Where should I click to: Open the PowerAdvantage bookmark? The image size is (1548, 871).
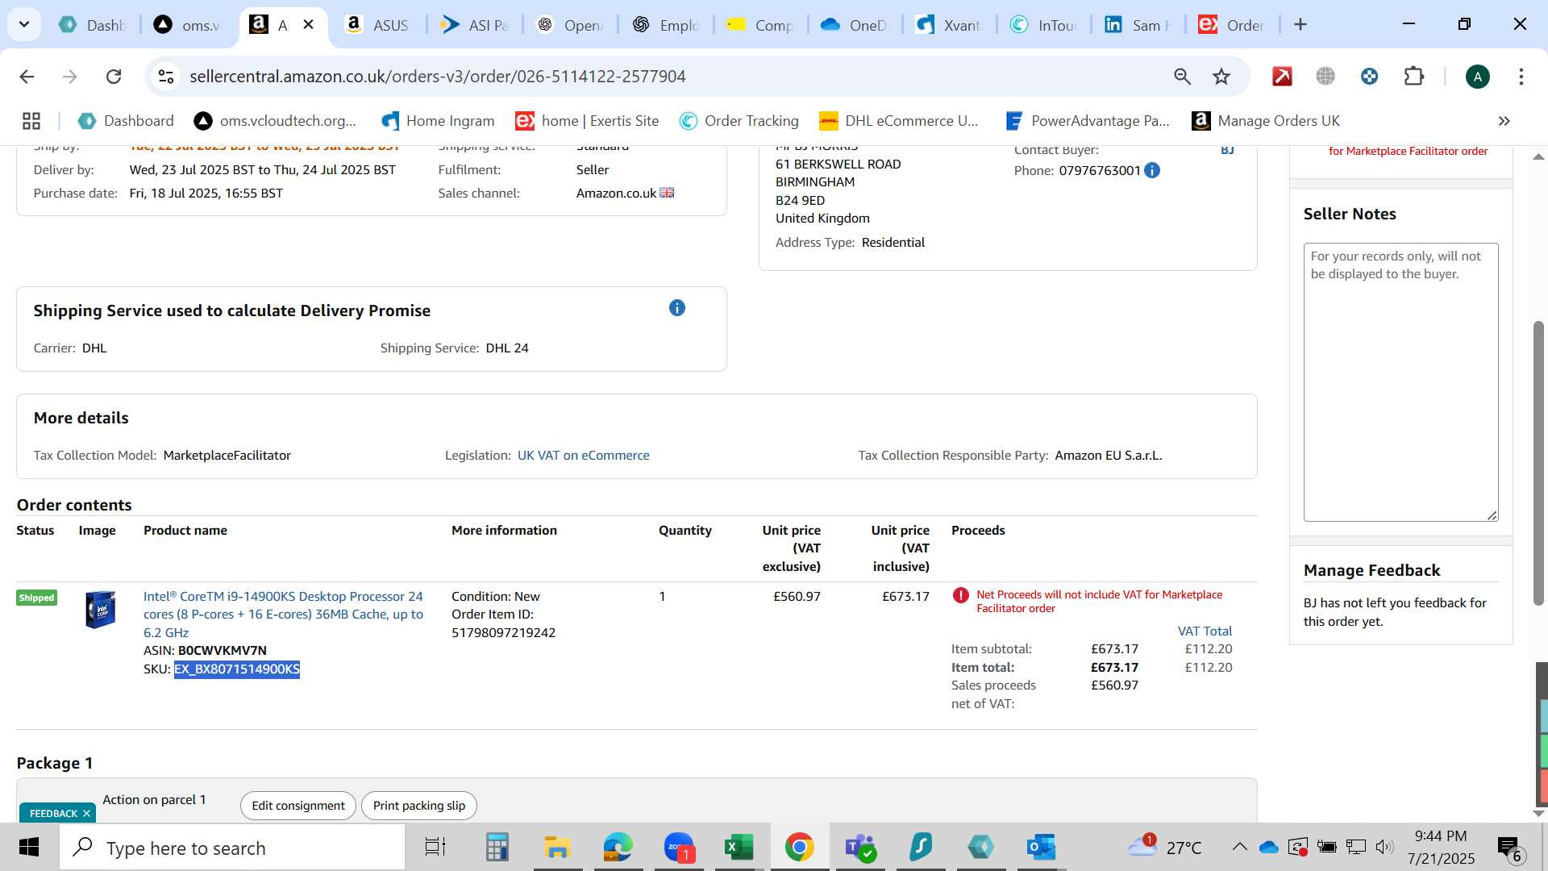pyautogui.click(x=1088, y=121)
